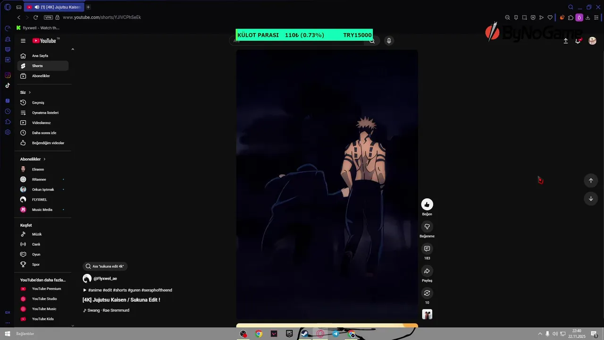
Task: Open YouTube notifications bell
Action: [578, 41]
